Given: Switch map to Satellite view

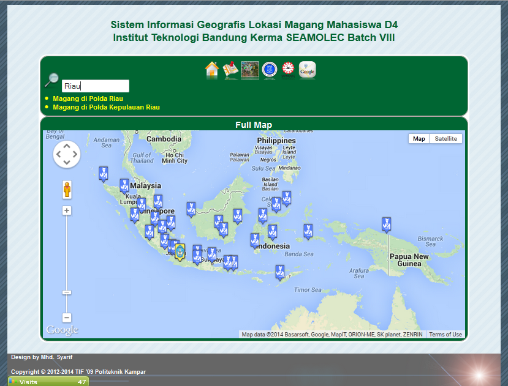Looking at the screenshot, I should tap(445, 139).
